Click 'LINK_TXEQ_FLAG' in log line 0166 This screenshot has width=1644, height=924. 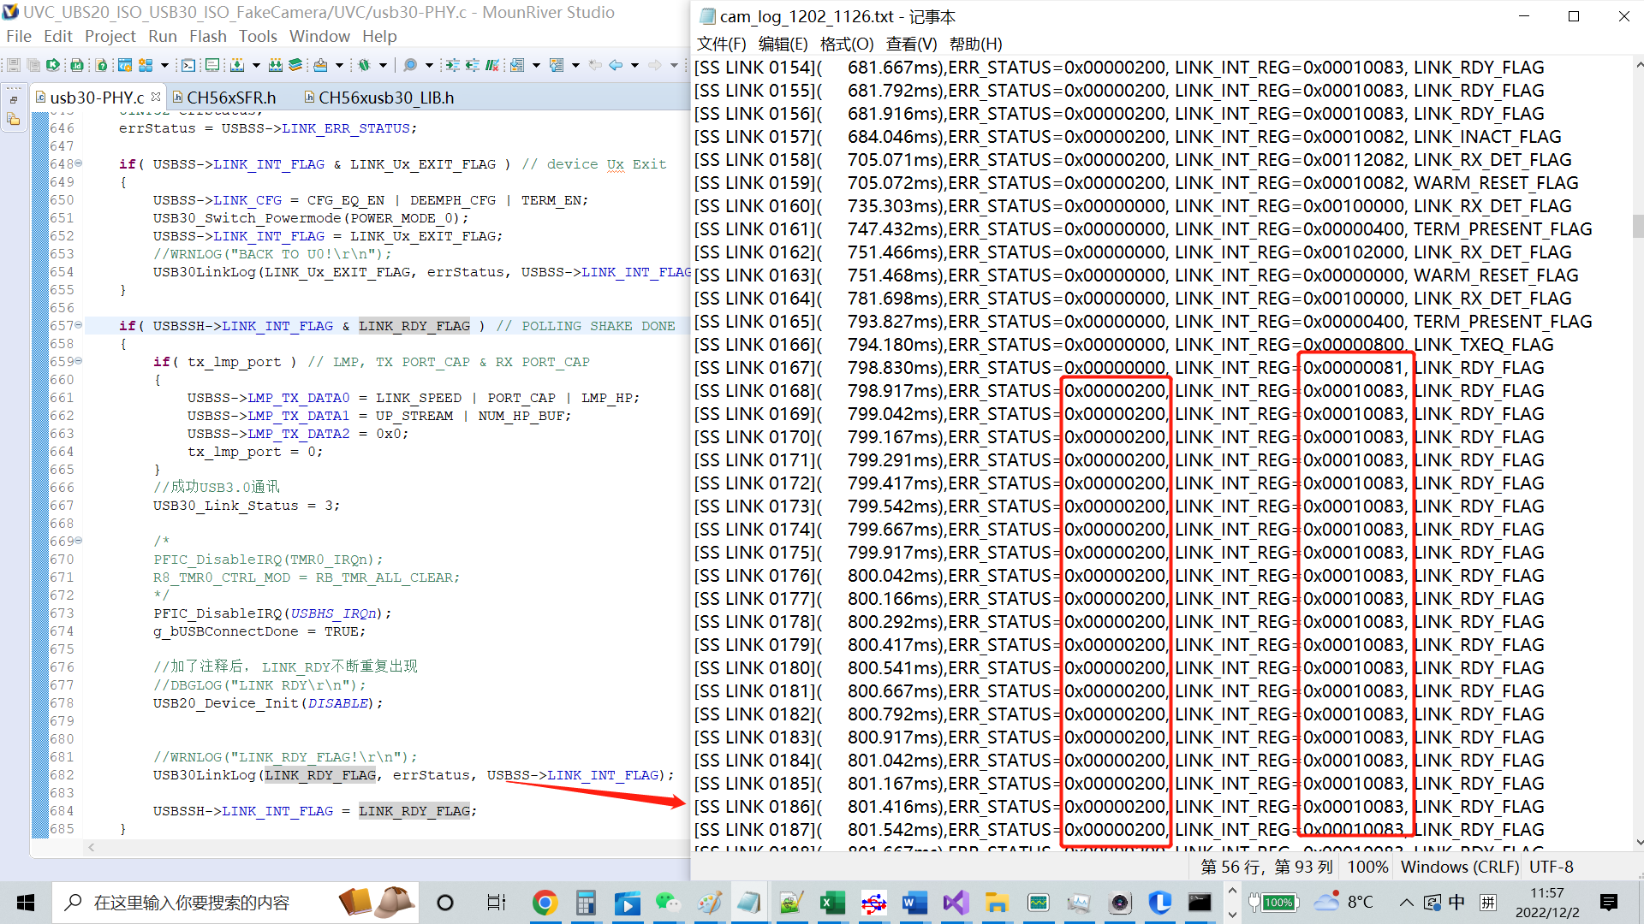[1483, 345]
